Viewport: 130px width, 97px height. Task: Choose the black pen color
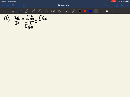[80, 11]
